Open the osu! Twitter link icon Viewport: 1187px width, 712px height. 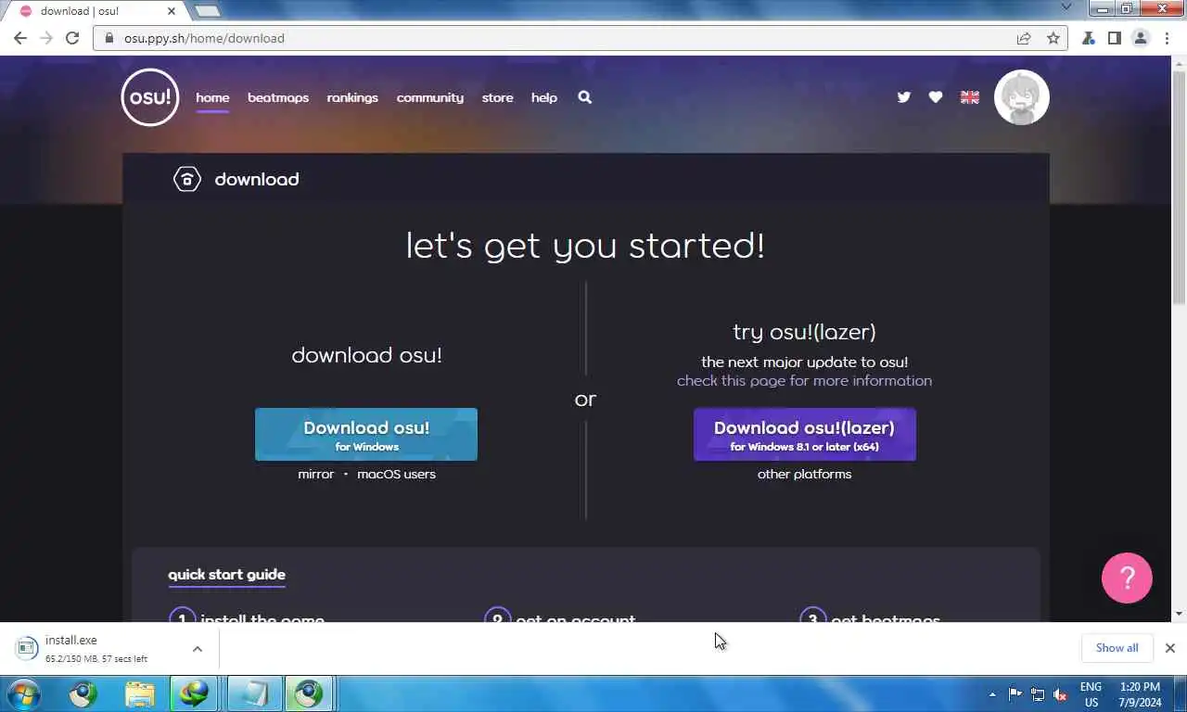click(903, 97)
